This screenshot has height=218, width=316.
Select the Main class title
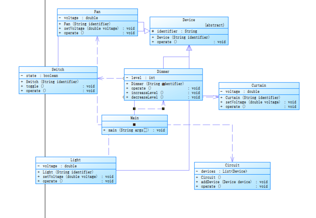pos(134,118)
